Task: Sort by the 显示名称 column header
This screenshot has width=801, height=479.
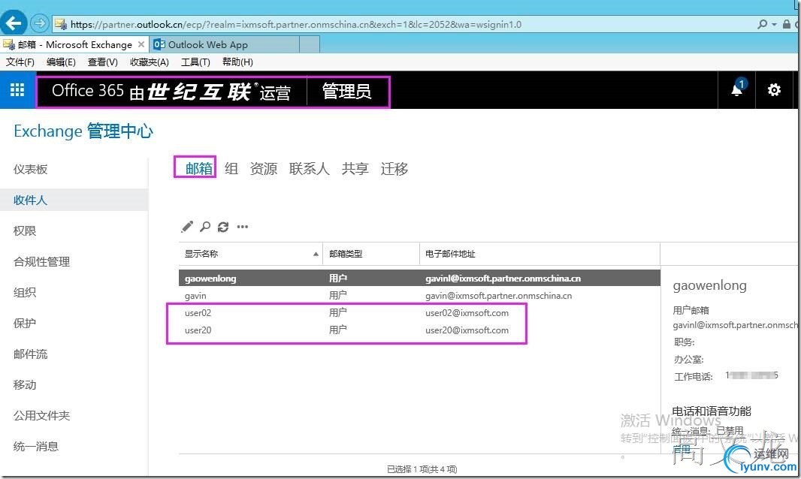Action: 251,254
